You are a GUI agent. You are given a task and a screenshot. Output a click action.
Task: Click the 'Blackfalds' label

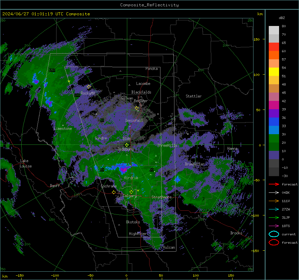(141, 92)
